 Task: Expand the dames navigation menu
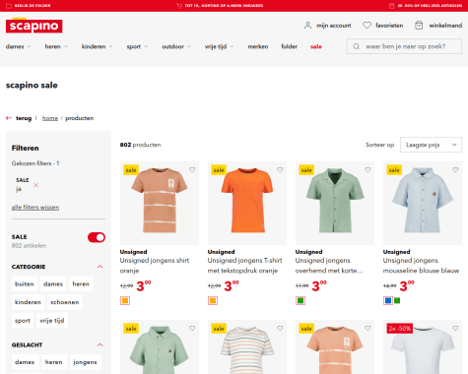click(x=18, y=46)
